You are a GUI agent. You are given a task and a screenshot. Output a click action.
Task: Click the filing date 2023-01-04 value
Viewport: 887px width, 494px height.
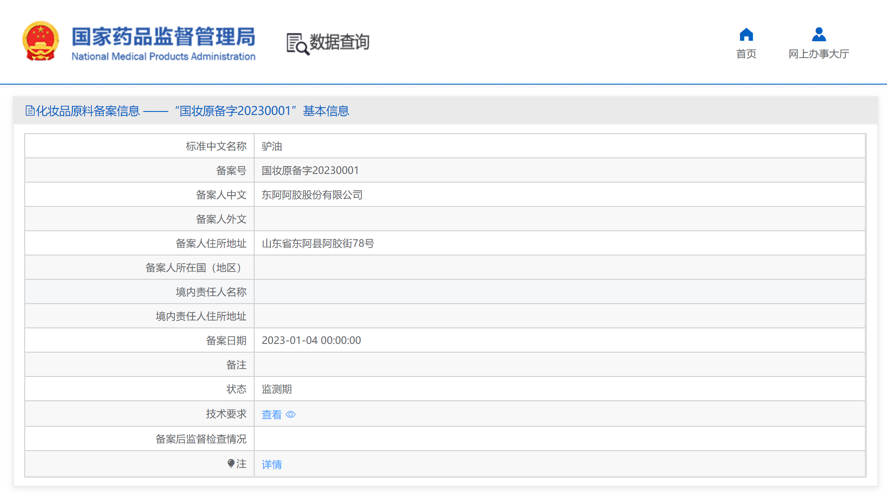coord(311,340)
